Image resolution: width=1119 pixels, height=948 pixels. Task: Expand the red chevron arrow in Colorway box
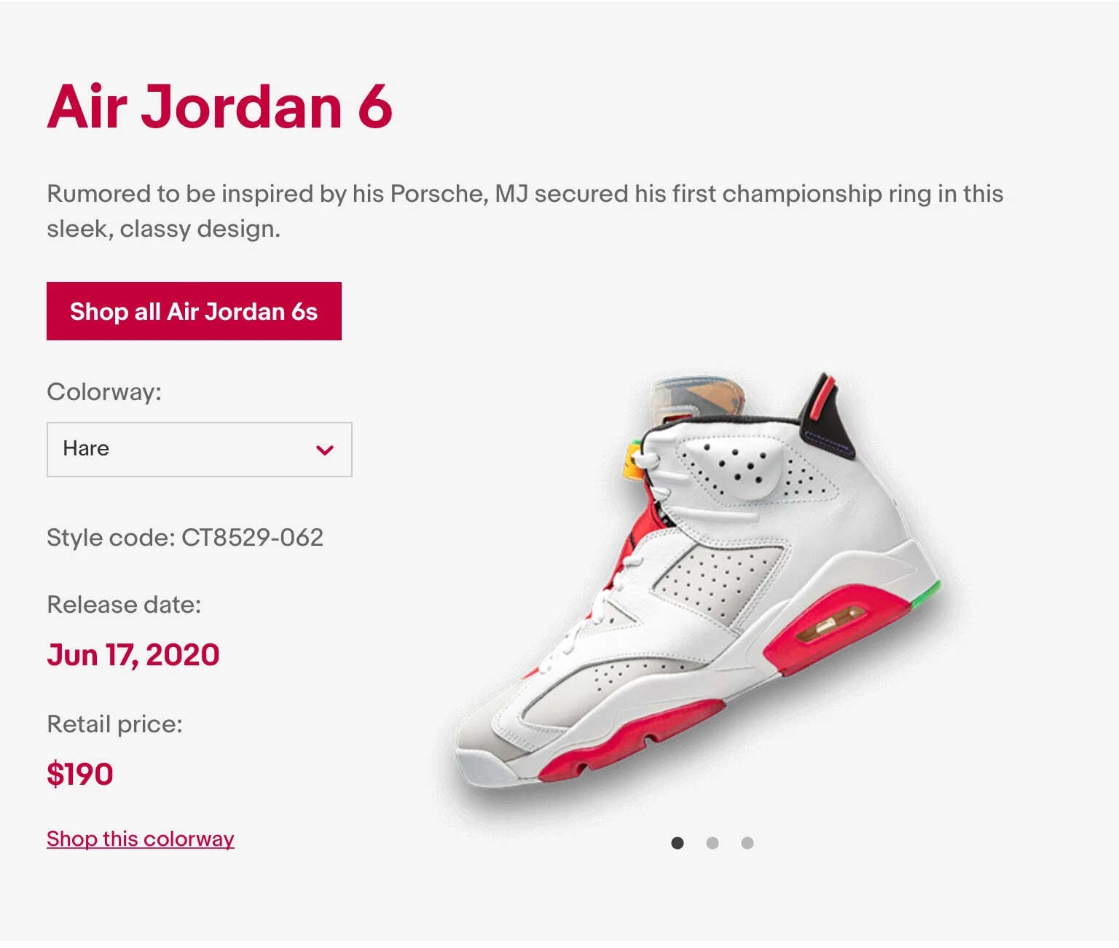325,450
